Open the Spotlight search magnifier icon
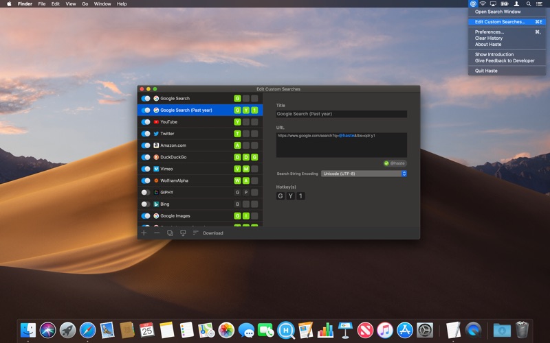This screenshot has height=343, width=550. [x=528, y=4]
